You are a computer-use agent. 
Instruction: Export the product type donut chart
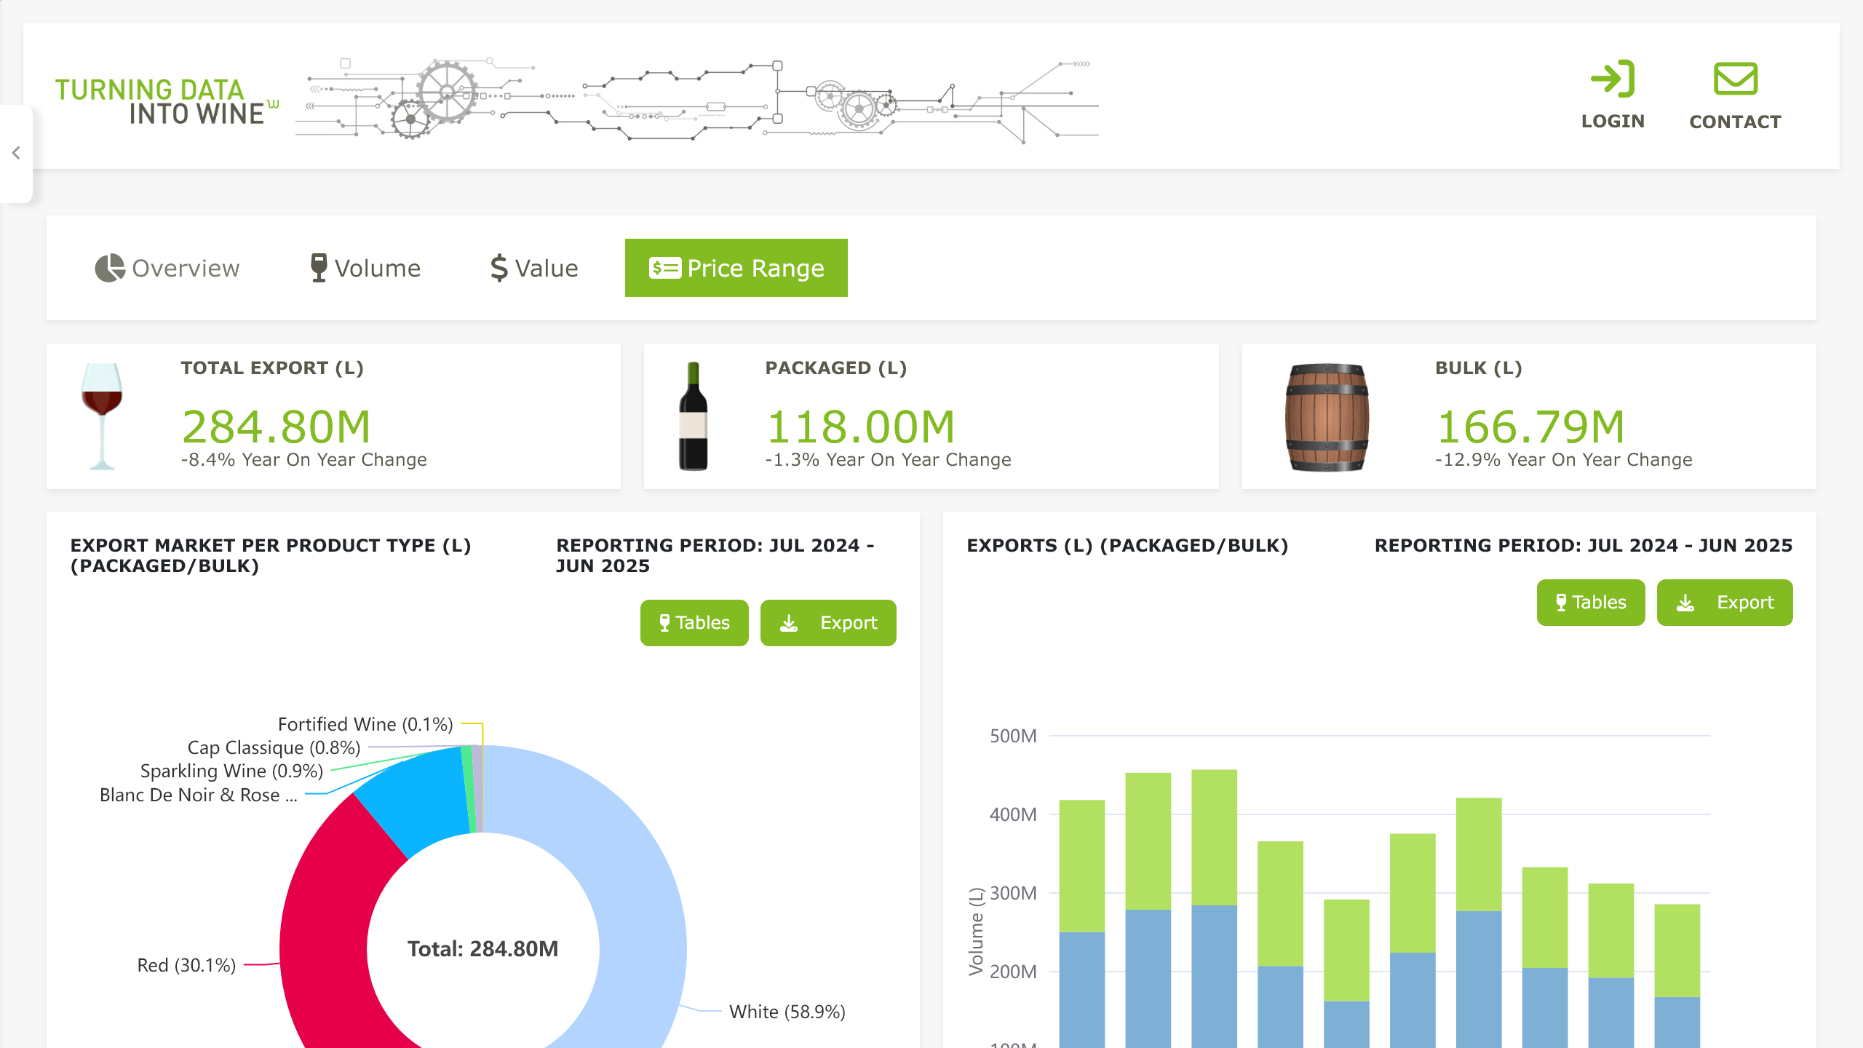pos(828,623)
